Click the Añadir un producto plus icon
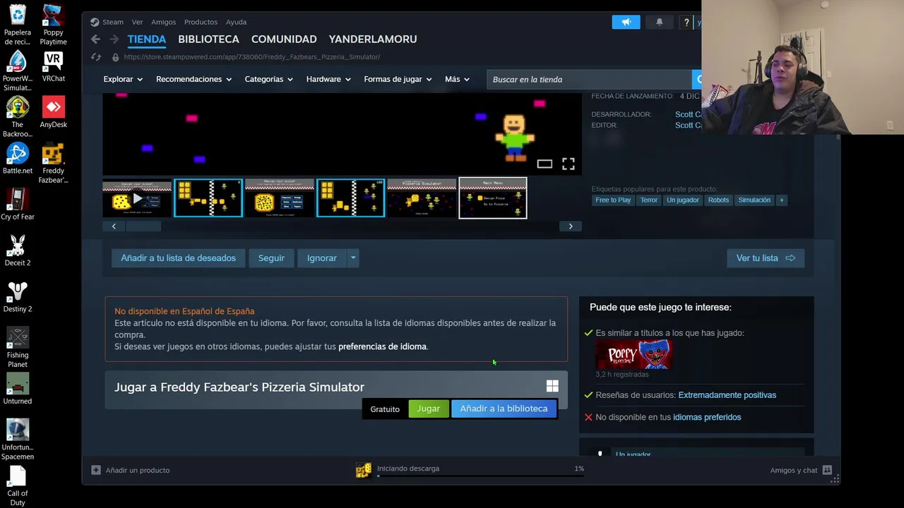Image resolution: width=904 pixels, height=508 pixels. click(x=96, y=470)
